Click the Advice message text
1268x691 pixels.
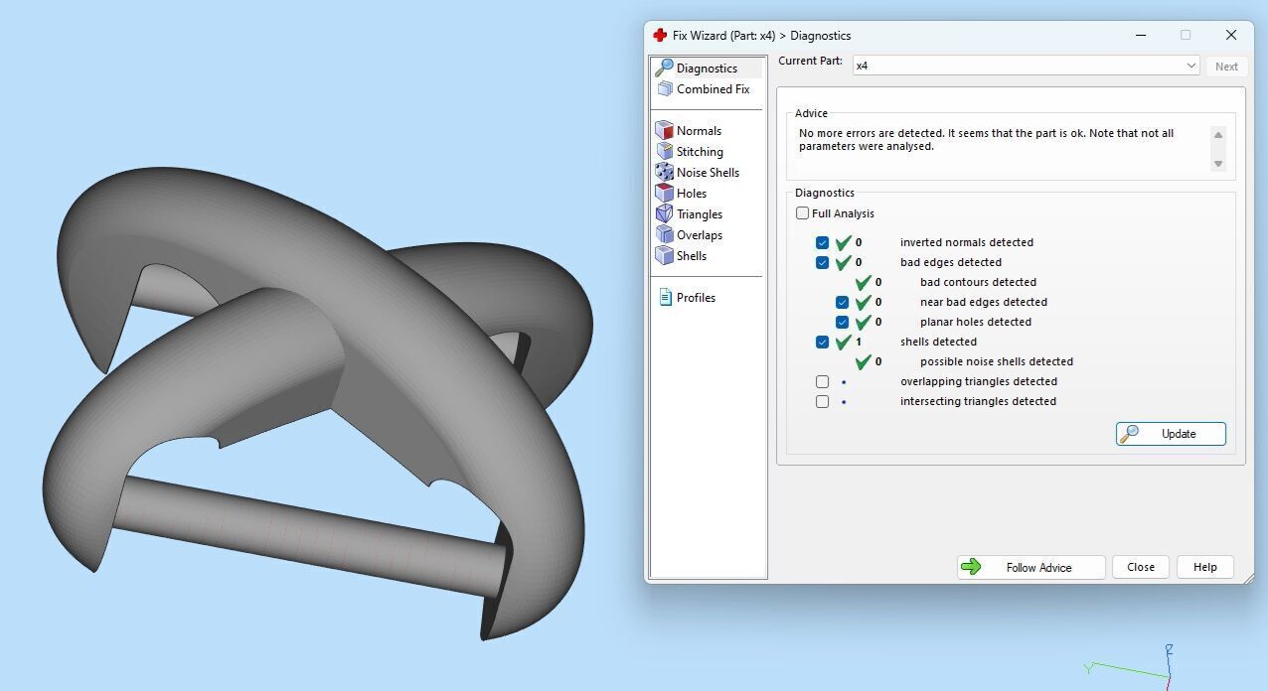(x=986, y=140)
